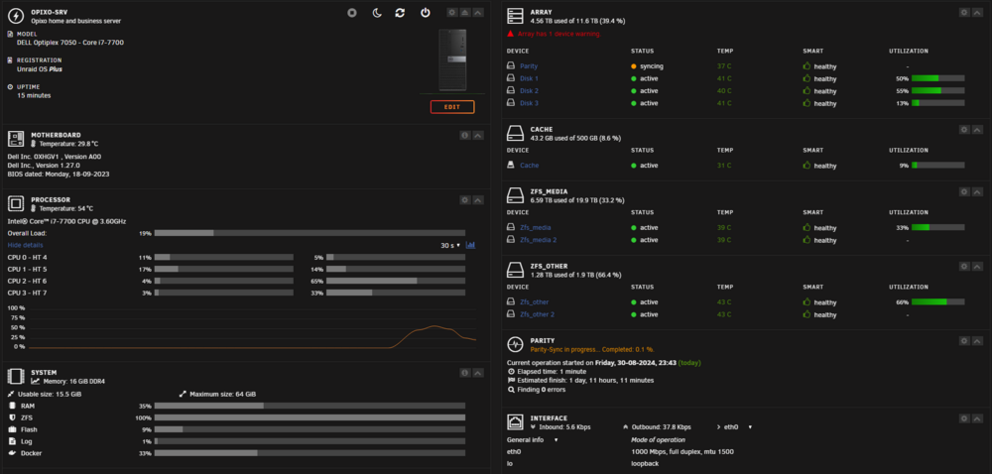
Task: Open the Disk 2 device link
Action: (529, 91)
